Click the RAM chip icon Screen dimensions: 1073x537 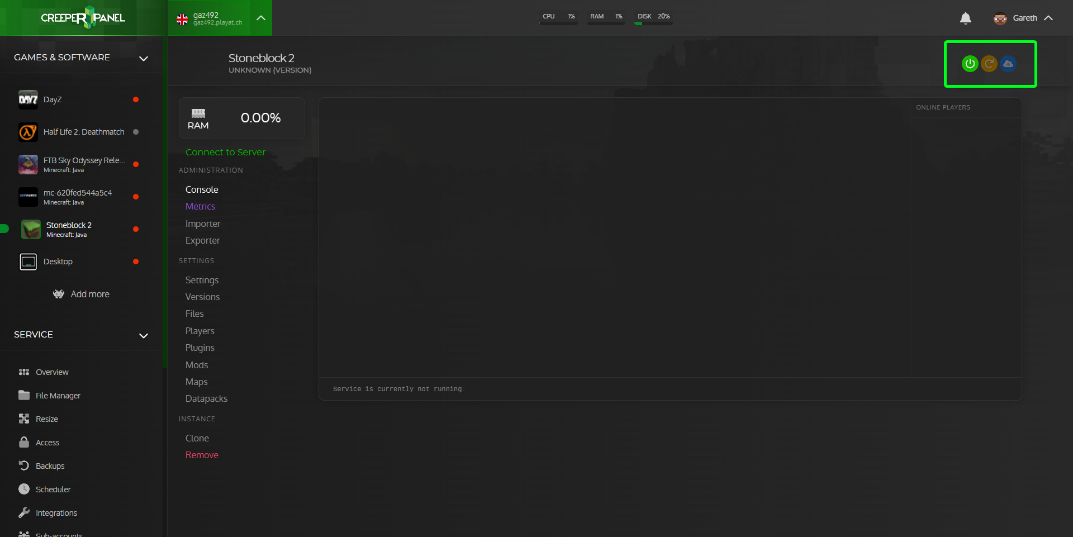coord(198,113)
